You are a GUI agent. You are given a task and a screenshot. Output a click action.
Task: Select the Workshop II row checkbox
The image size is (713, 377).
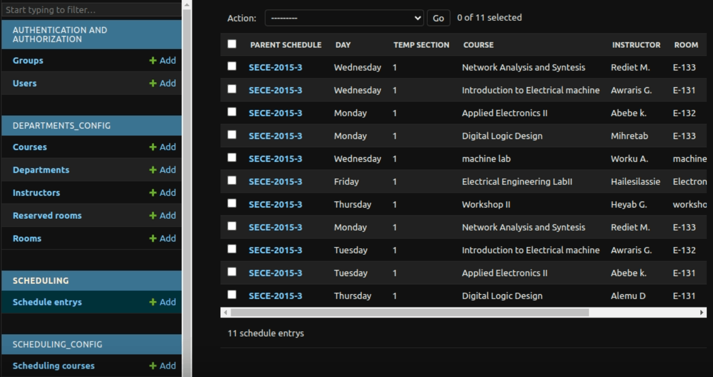pyautogui.click(x=232, y=204)
